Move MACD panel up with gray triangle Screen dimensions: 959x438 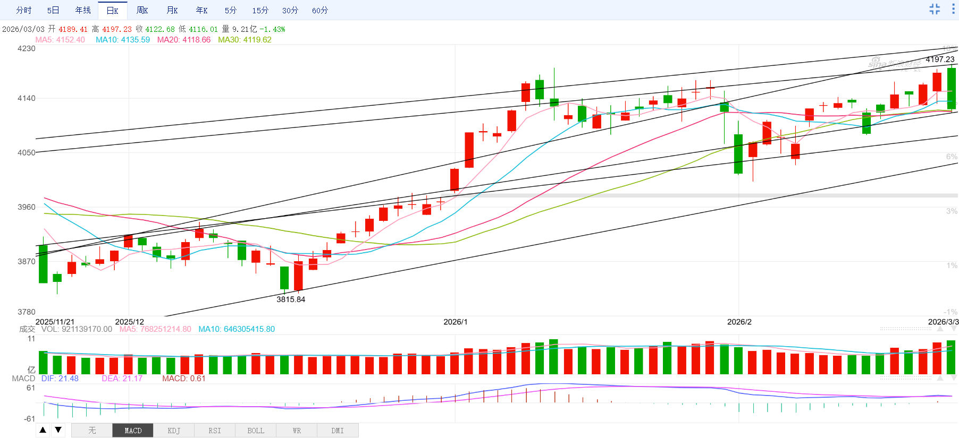tap(940, 378)
